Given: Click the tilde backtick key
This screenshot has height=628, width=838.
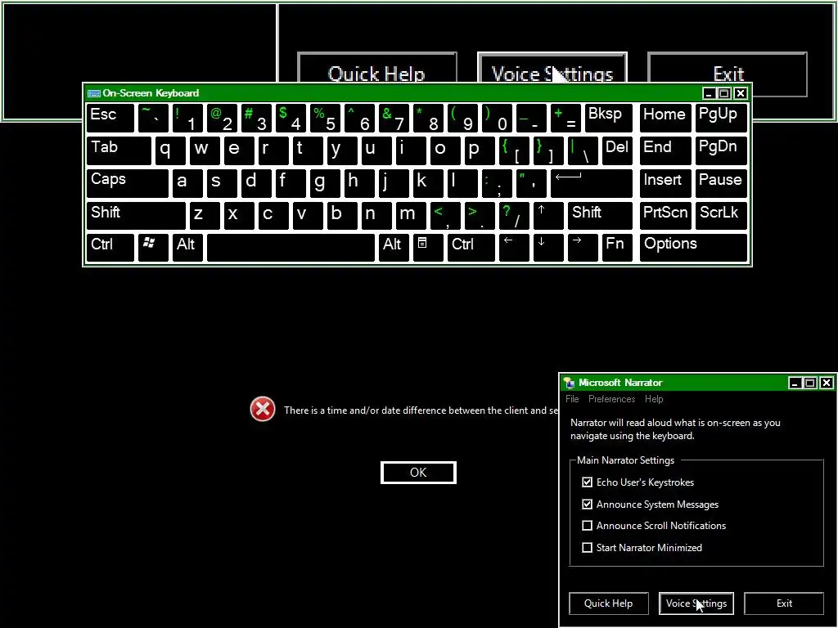Looking at the screenshot, I should pos(153,118).
